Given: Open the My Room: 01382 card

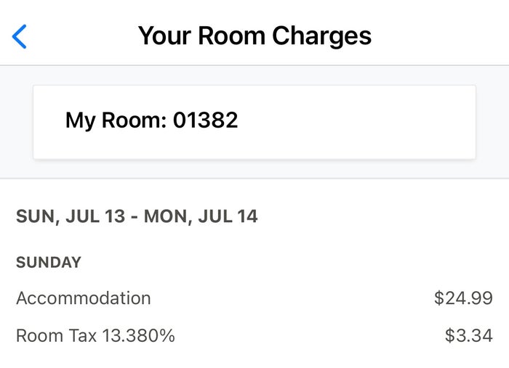Looking at the screenshot, I should coord(254,122).
